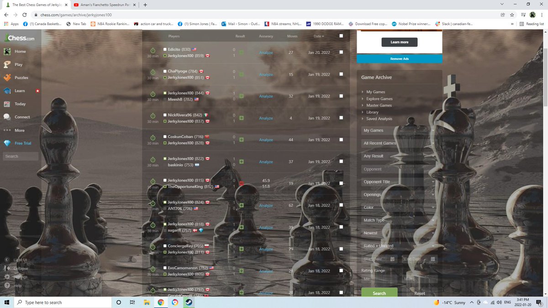Open Master Games in Game Archive
Screen dimensions: 548x308
(x=379, y=105)
